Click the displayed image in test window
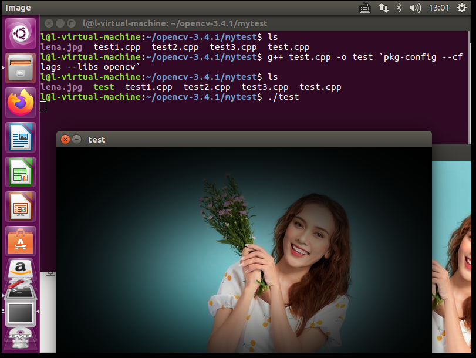The image size is (476, 358). pyautogui.click(x=244, y=250)
